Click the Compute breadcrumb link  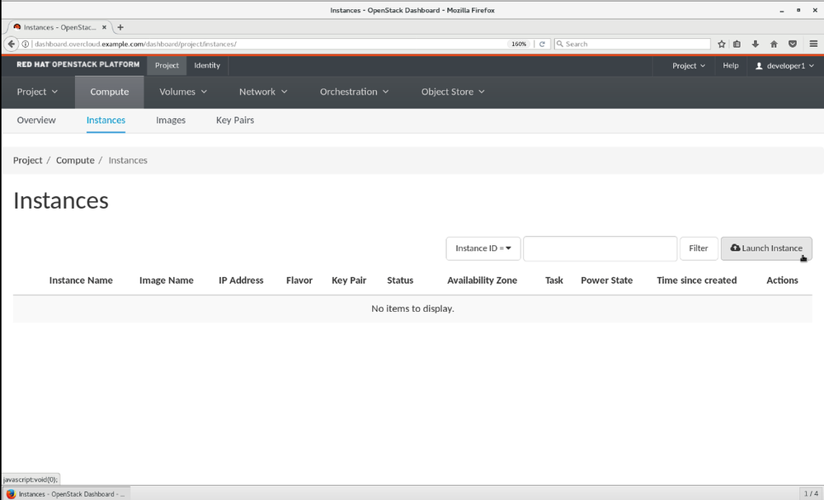75,160
